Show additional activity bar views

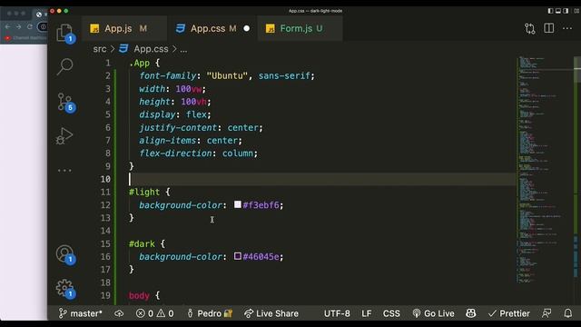64,171
